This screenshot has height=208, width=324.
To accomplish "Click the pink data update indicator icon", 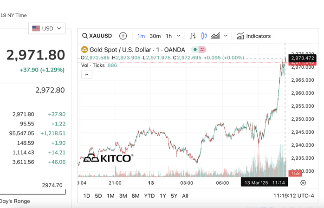I will tap(202, 50).
